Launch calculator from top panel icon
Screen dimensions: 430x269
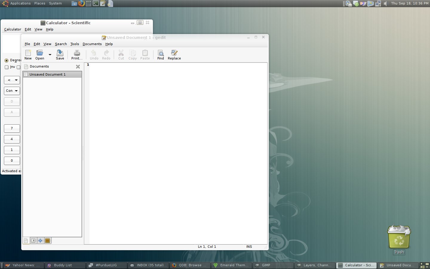point(89,4)
